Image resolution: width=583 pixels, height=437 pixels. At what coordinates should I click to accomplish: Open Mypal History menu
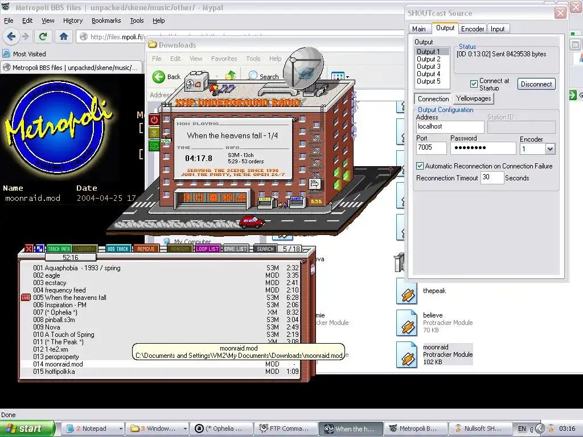point(72,20)
